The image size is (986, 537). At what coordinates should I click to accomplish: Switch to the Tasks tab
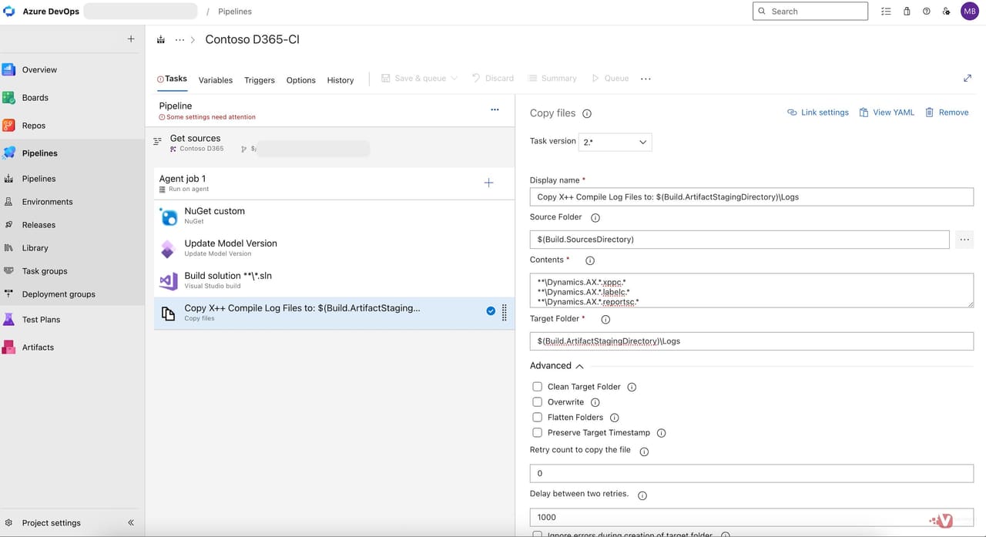click(173, 79)
